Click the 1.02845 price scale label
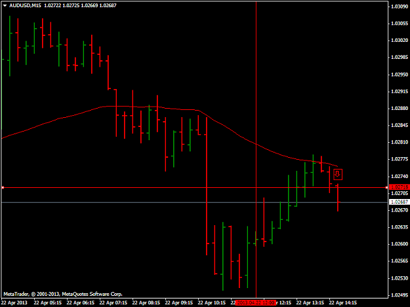This screenshot has height=307, width=410. [400, 126]
